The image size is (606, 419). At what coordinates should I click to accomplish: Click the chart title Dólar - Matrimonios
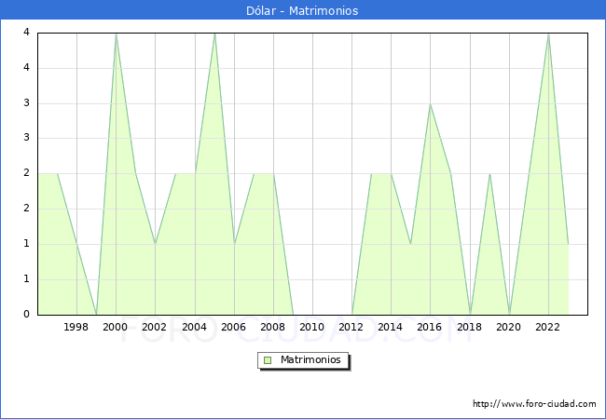pos(303,11)
